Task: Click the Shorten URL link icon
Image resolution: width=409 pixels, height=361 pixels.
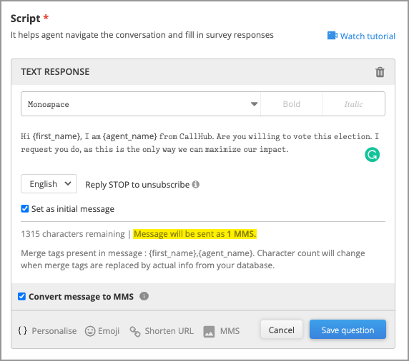Action: coord(135,331)
